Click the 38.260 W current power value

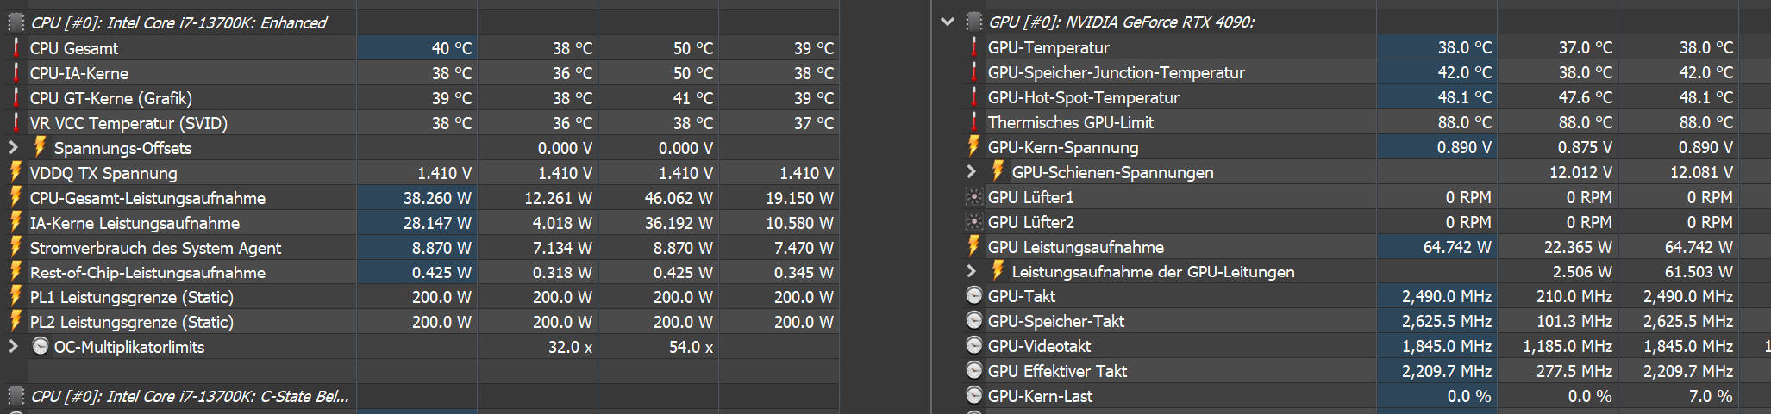point(437,198)
